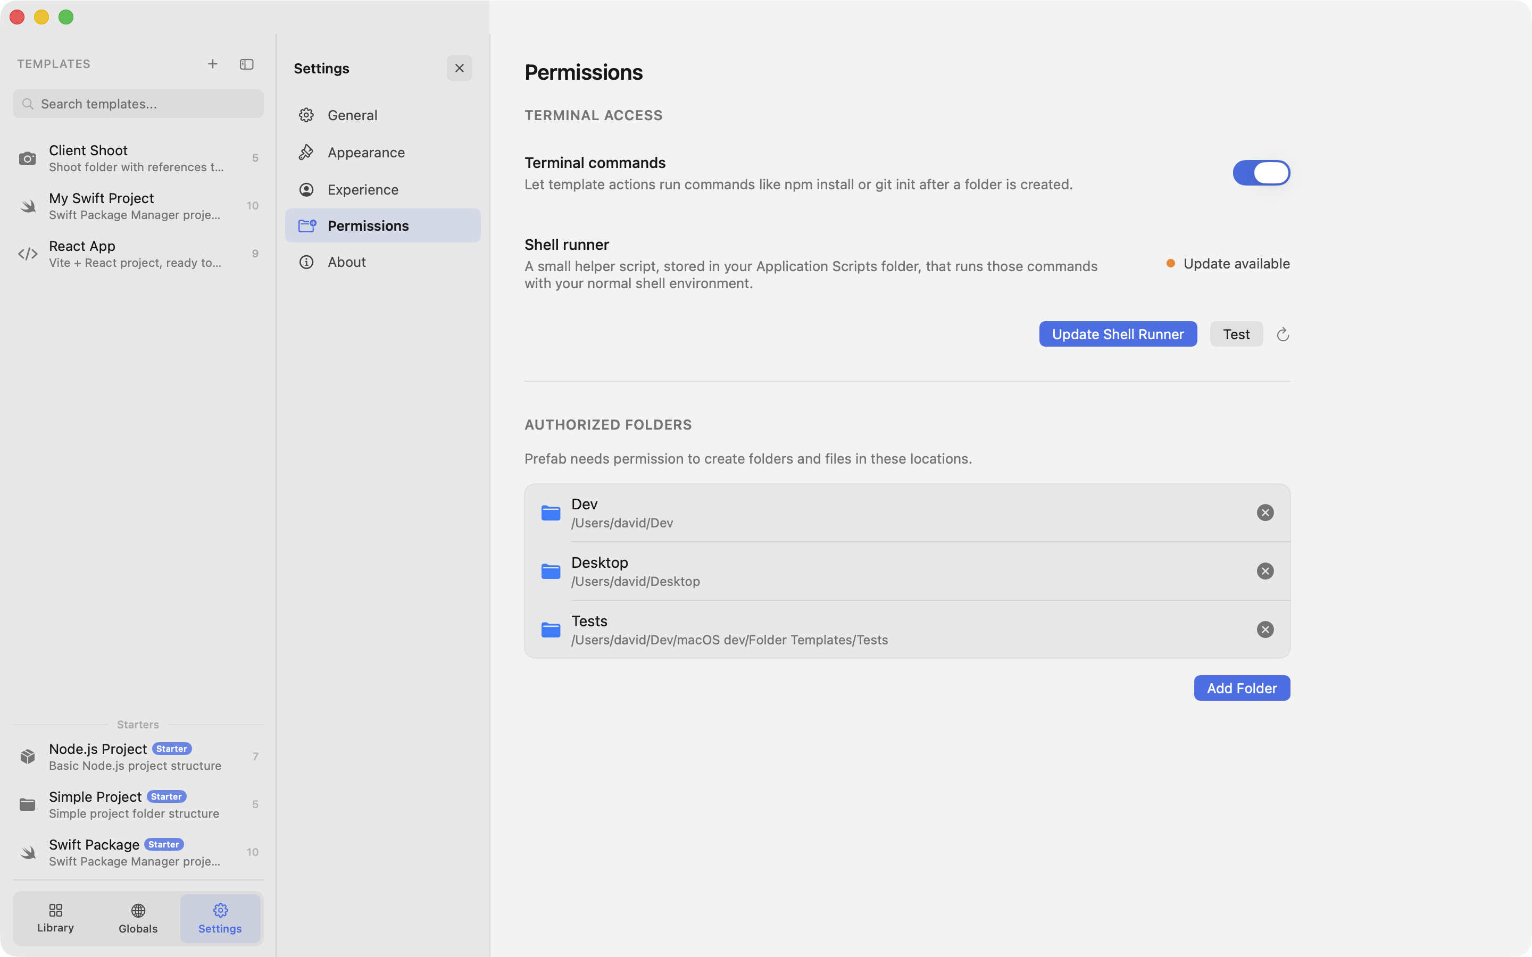Click the Tests folder icon

pos(551,629)
